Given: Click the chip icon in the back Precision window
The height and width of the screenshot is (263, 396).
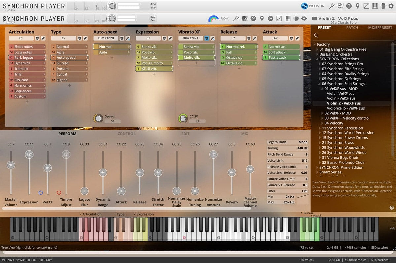Looking at the screenshot, I should click(x=383, y=6).
